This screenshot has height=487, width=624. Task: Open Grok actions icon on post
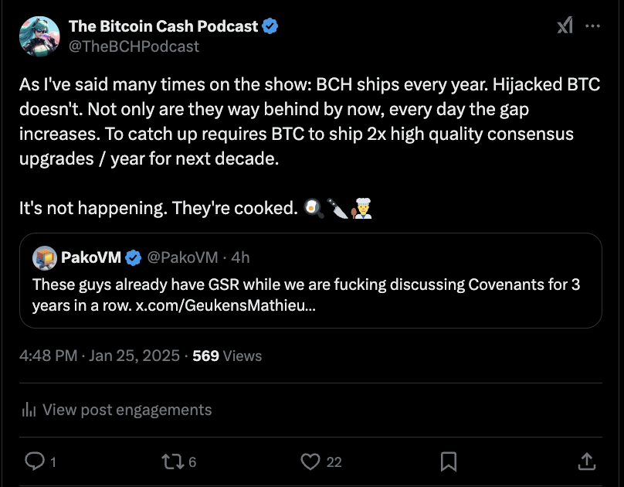[x=565, y=26]
